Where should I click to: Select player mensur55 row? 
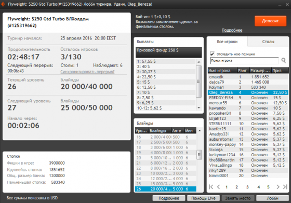(x=248, y=103)
